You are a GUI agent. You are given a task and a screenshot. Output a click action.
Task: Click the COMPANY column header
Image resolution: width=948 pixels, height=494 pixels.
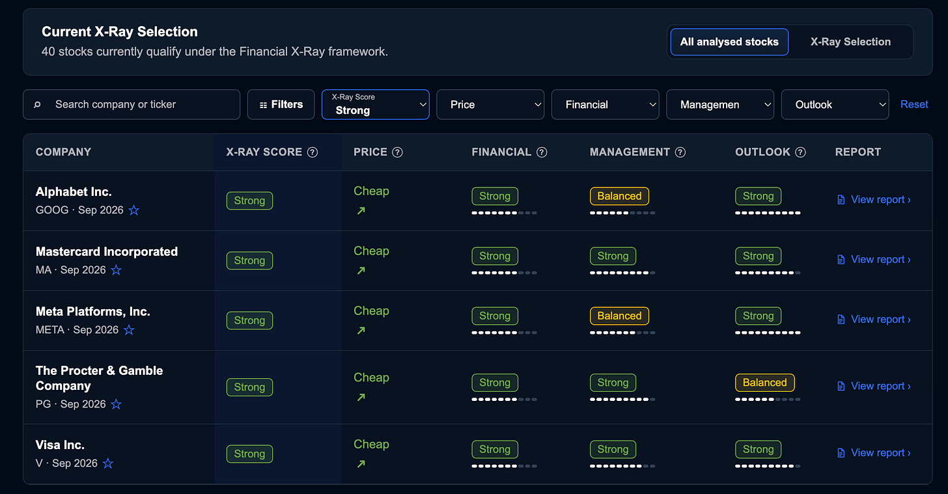coord(63,152)
